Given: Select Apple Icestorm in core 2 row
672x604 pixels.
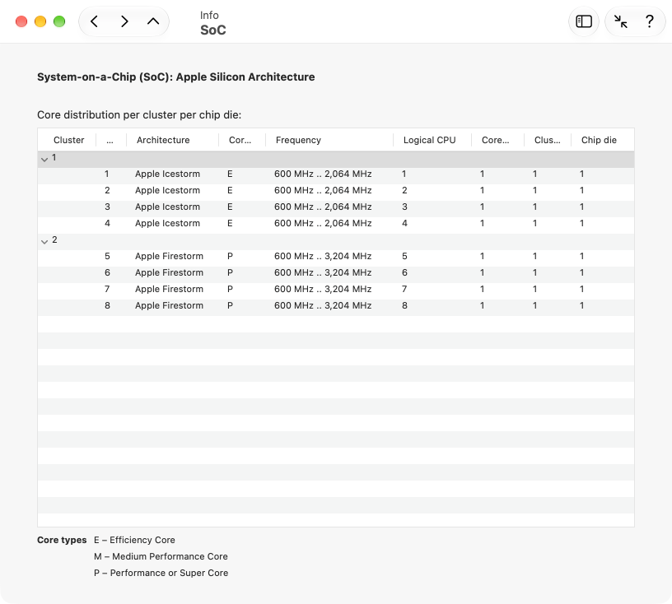Looking at the screenshot, I should [167, 190].
